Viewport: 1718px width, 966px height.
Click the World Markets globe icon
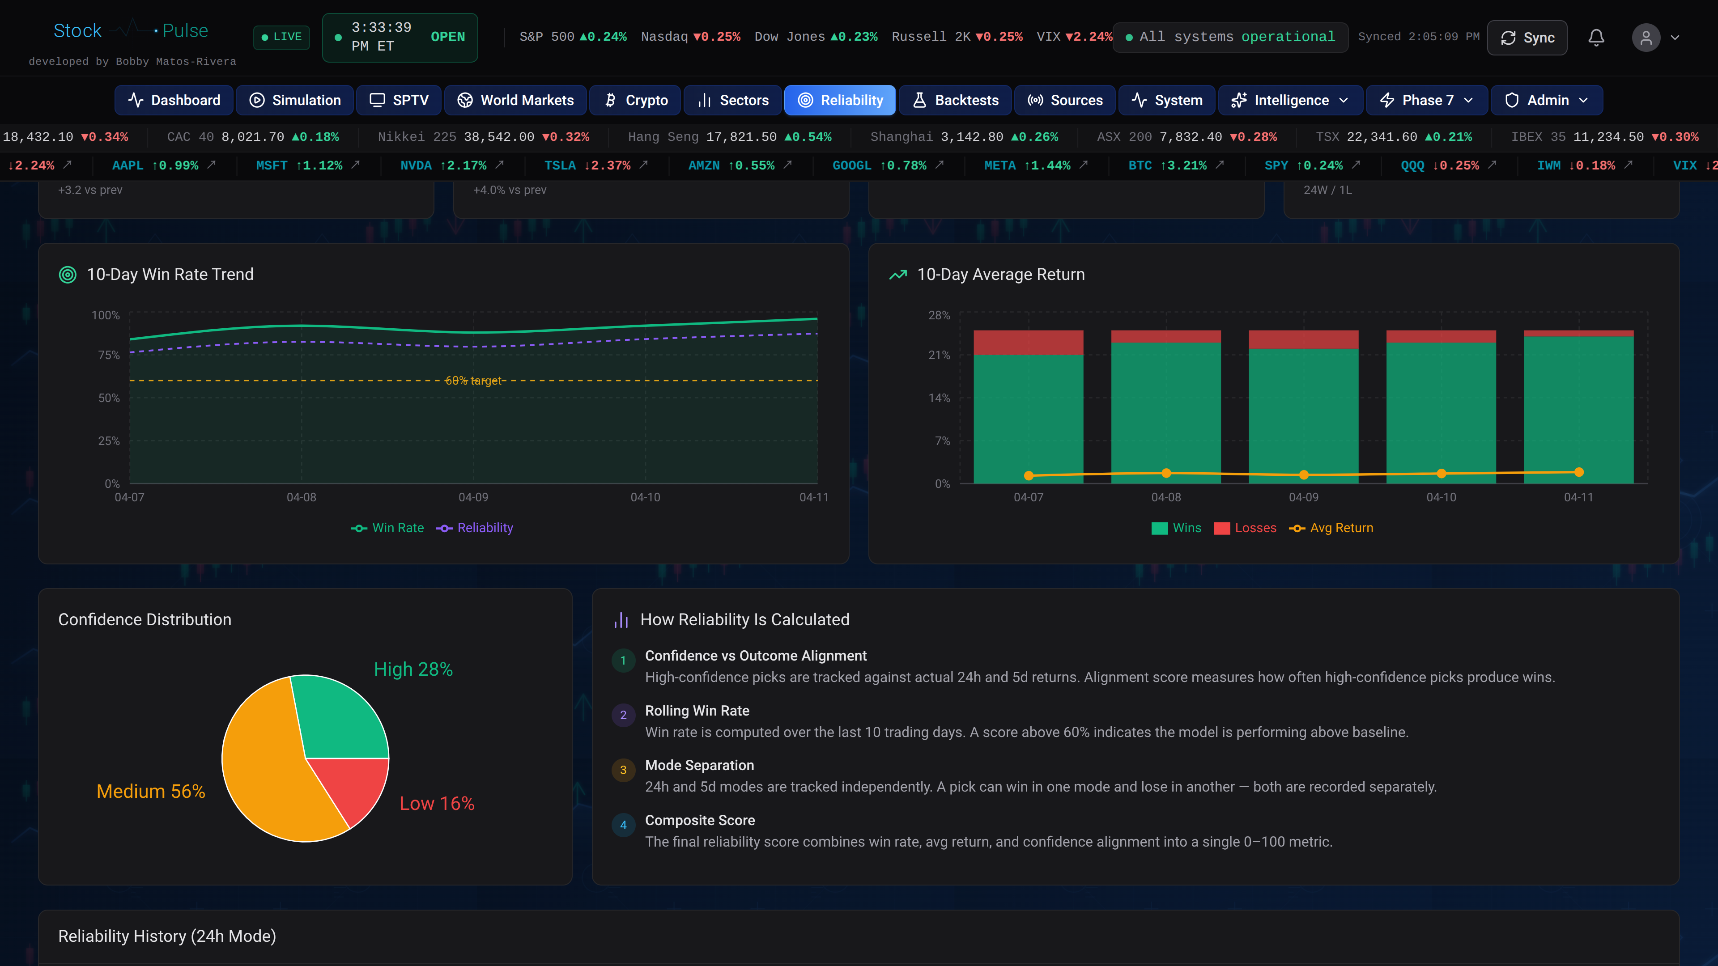(x=465, y=100)
